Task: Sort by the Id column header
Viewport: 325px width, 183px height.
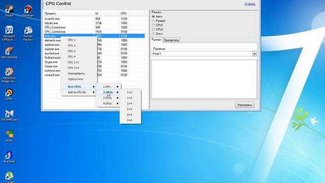Action: point(107,13)
